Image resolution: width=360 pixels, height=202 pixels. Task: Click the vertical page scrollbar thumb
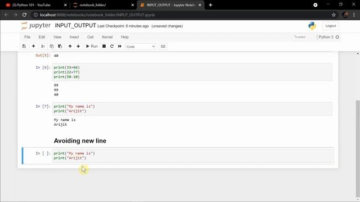358,148
